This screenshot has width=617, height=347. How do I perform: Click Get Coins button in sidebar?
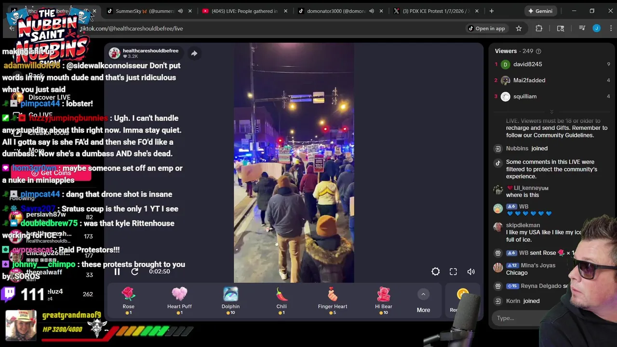coord(52,173)
